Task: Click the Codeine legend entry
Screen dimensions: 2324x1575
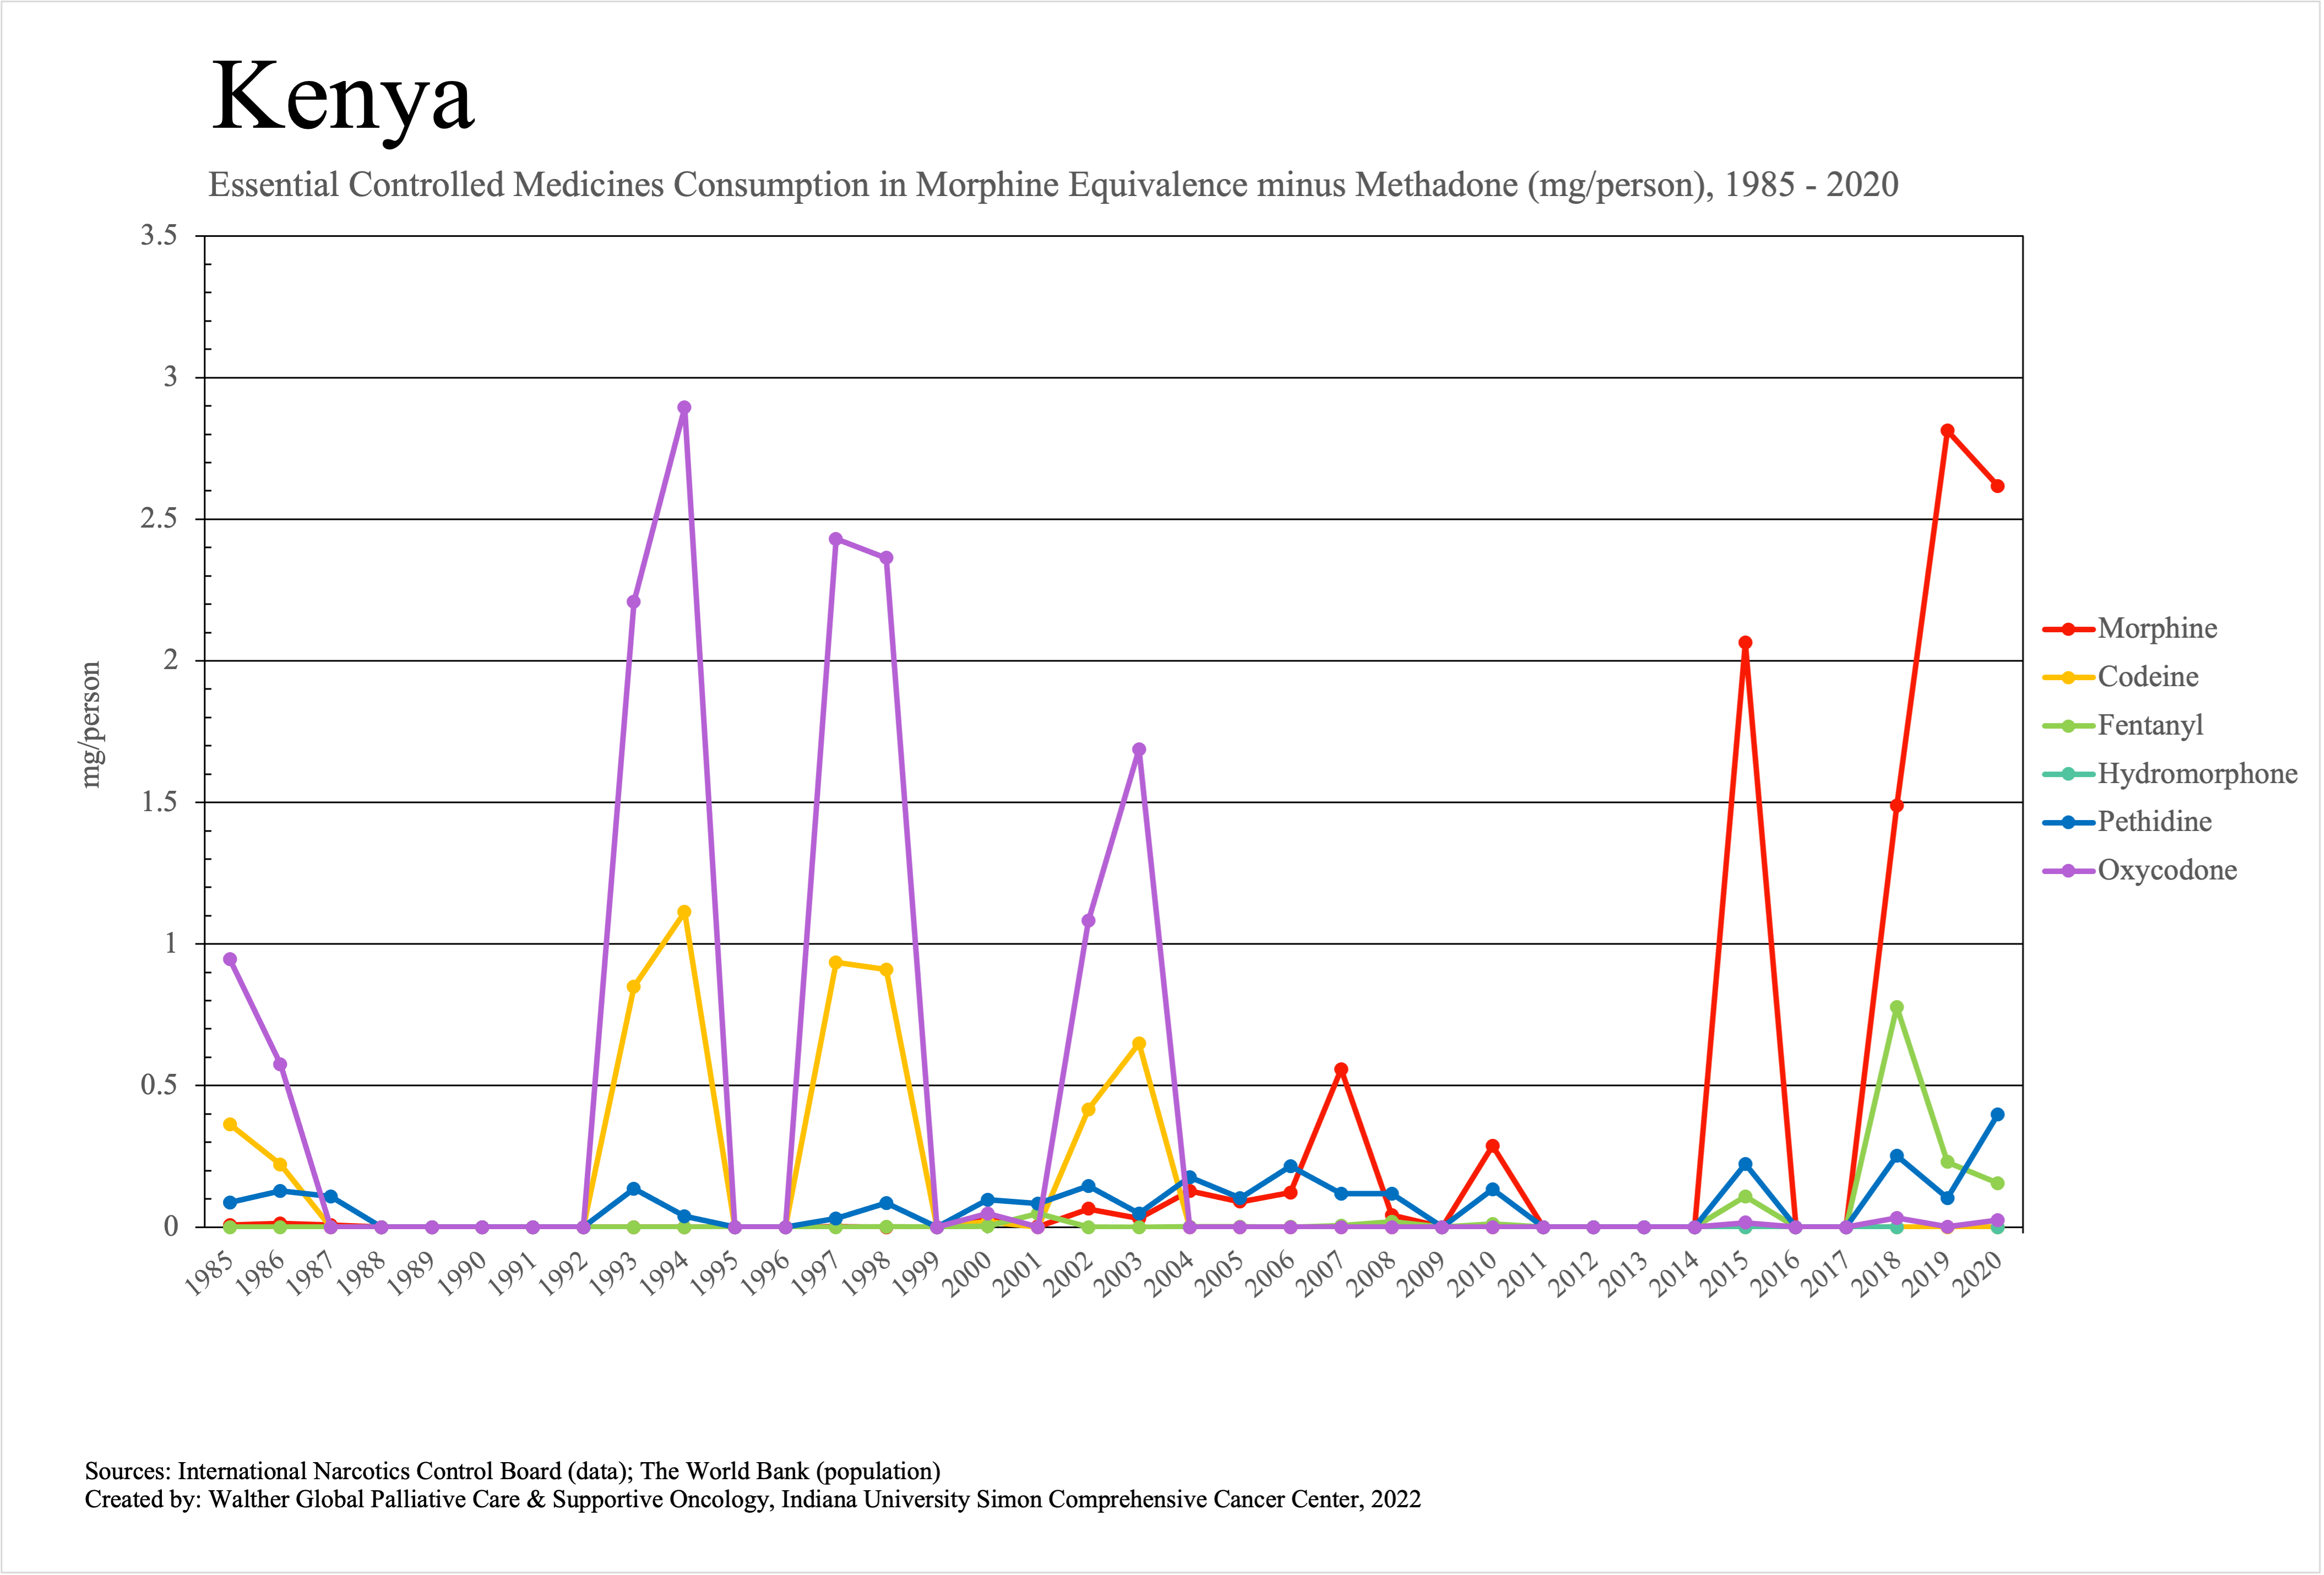Action: click(2147, 677)
